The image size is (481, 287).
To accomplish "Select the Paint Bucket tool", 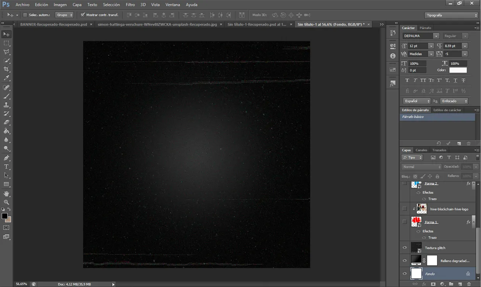I will point(6,131).
